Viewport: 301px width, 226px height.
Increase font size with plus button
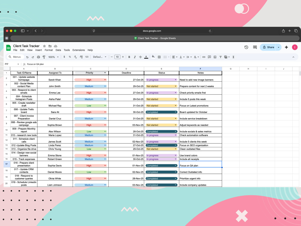coord(123,57)
